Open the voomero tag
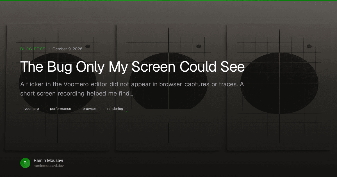 point(32,109)
